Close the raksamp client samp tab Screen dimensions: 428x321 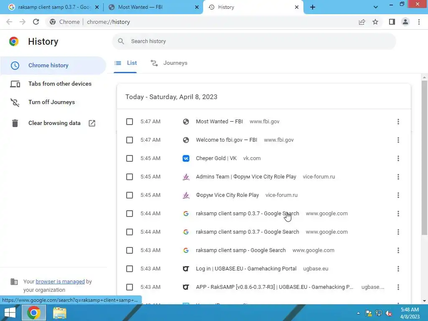tap(97, 7)
